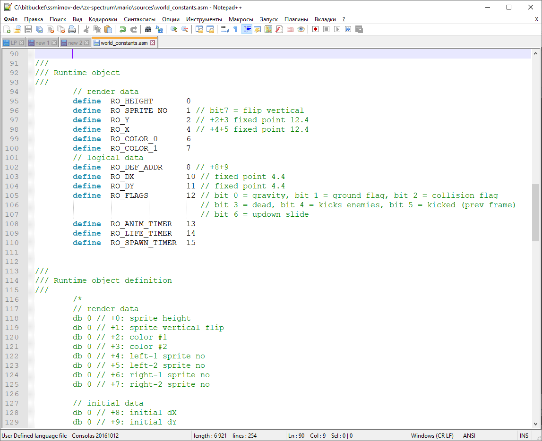Viewport: 542px width, 441px height.
Task: Start macro recording with red dot icon
Action: click(315, 29)
